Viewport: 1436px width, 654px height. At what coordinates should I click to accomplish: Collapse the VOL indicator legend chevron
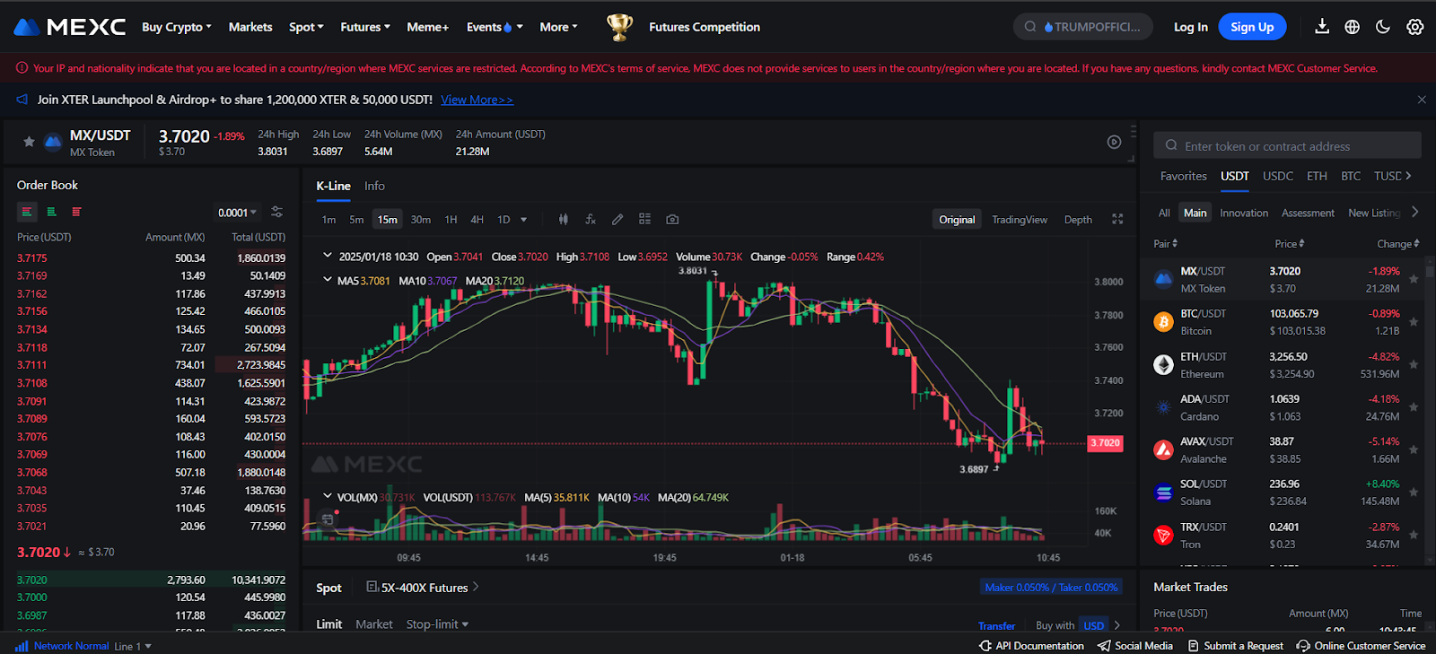(x=328, y=496)
